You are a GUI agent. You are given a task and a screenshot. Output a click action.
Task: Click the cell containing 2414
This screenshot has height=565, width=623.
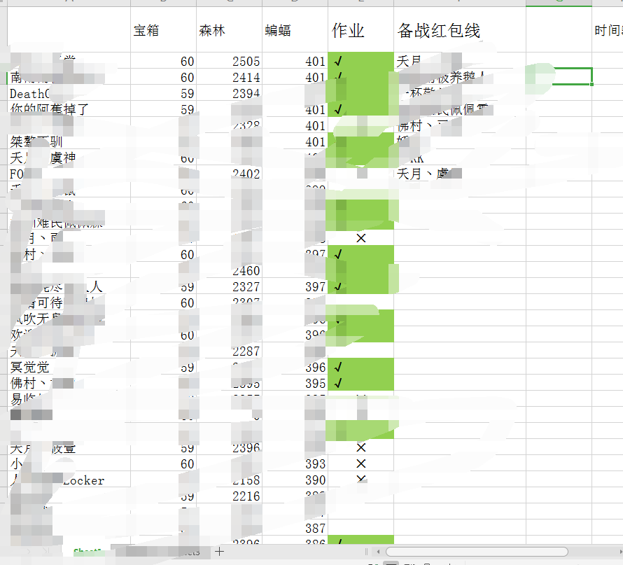pyautogui.click(x=230, y=77)
